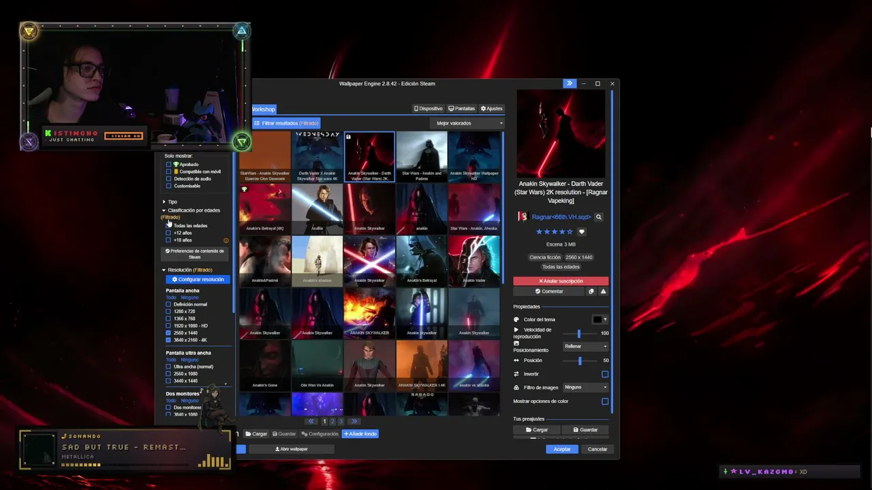Click the red Anular suscripción button
This screenshot has height=490, width=872.
point(561,281)
